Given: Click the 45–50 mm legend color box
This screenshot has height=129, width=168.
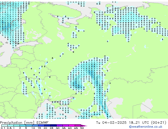Looking at the screenshot, I should (78, 126).
